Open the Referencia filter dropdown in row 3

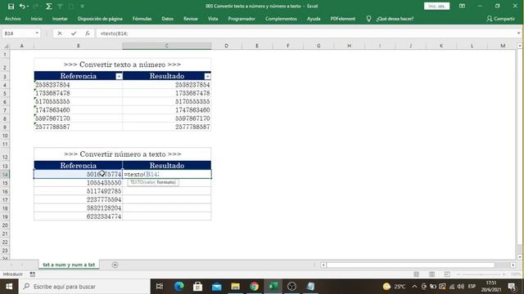pyautogui.click(x=119, y=76)
